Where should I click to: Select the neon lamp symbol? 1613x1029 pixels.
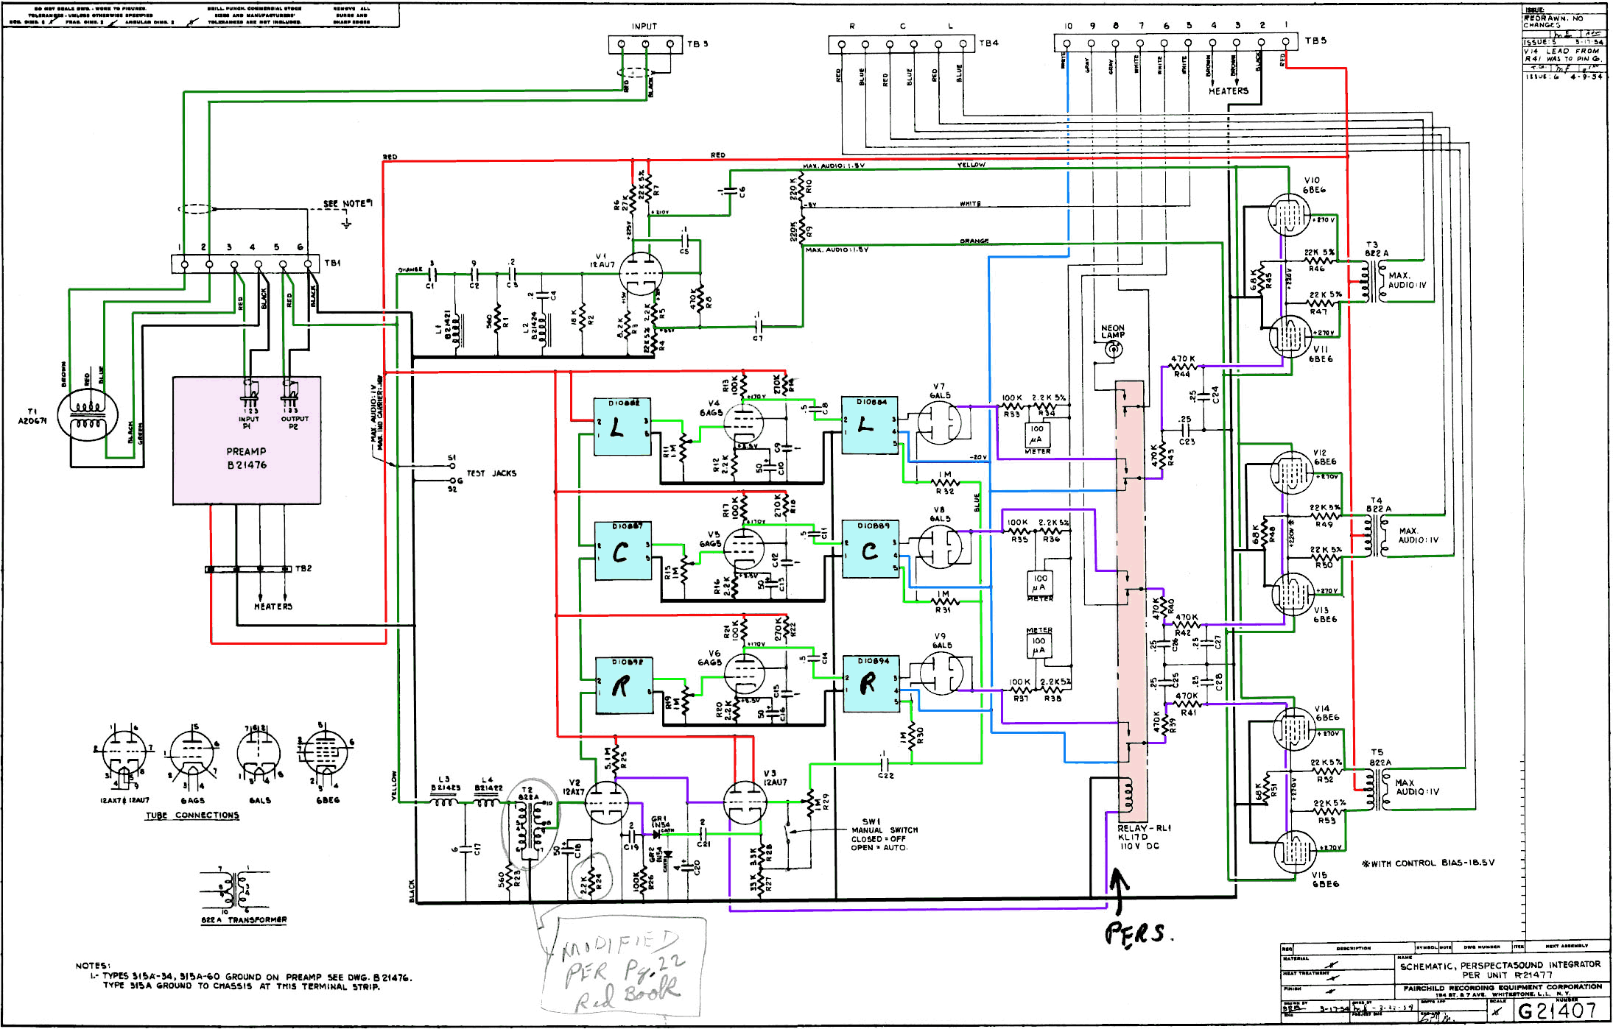(x=1113, y=350)
